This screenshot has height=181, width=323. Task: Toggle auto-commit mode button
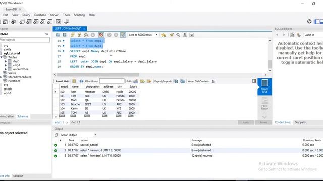[123, 35]
